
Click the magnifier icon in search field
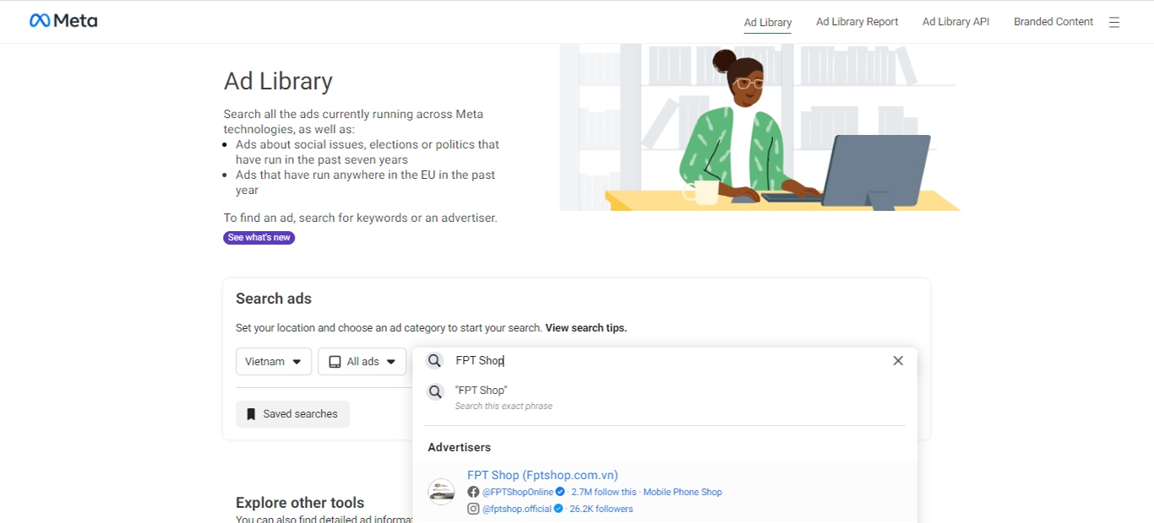(x=434, y=361)
